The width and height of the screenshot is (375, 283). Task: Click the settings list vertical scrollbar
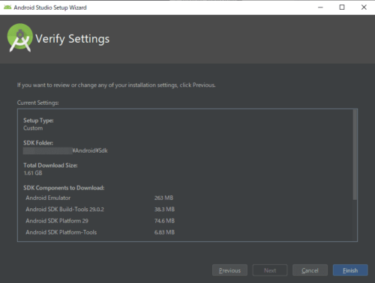click(355, 155)
